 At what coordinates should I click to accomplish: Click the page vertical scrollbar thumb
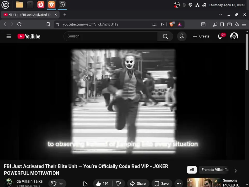point(247,52)
